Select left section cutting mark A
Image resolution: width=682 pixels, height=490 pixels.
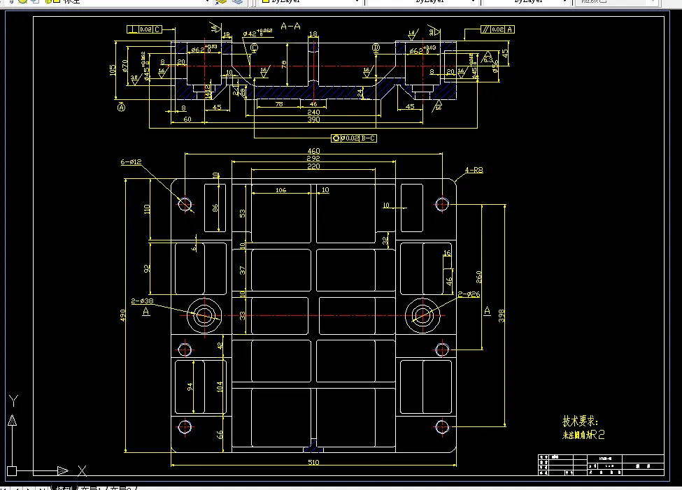146,311
